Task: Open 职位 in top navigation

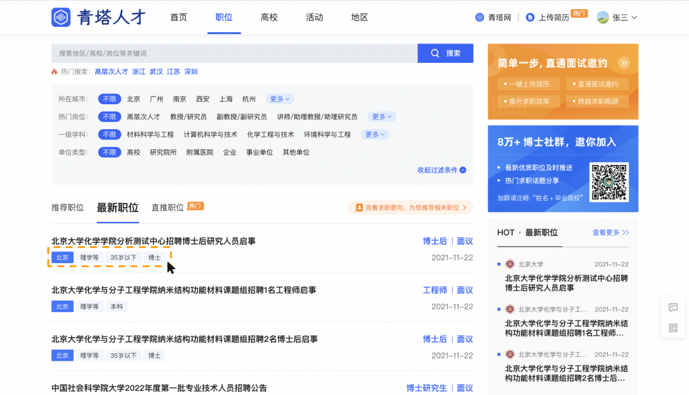Action: click(x=224, y=17)
